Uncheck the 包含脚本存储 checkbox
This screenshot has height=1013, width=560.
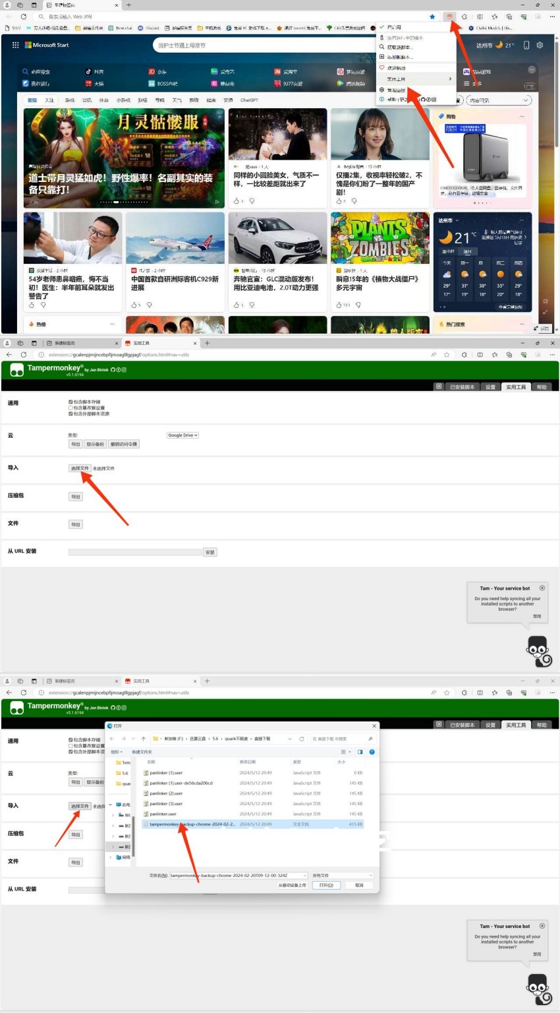70,402
